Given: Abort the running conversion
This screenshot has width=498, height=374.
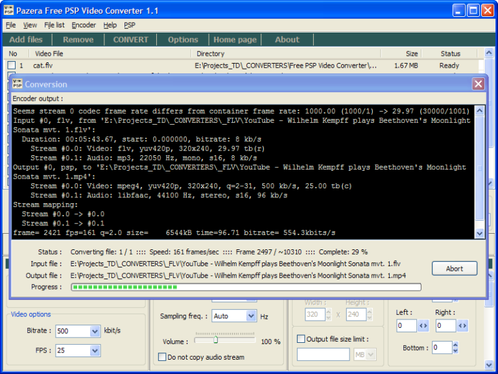Looking at the screenshot, I should 454,269.
